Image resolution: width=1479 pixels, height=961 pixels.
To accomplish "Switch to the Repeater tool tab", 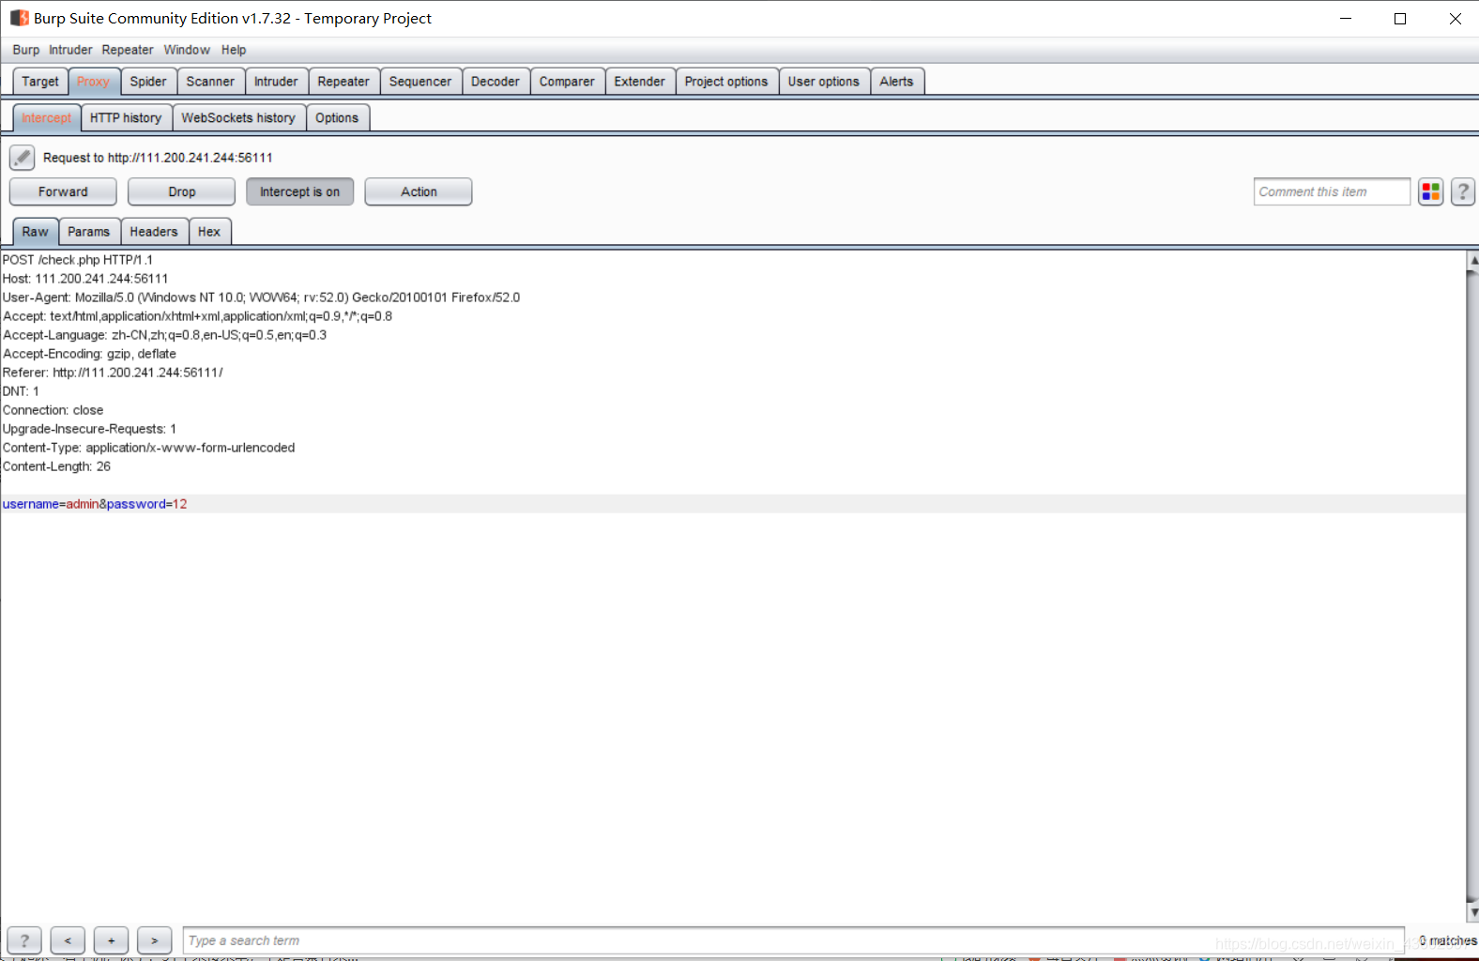I will tap(343, 82).
